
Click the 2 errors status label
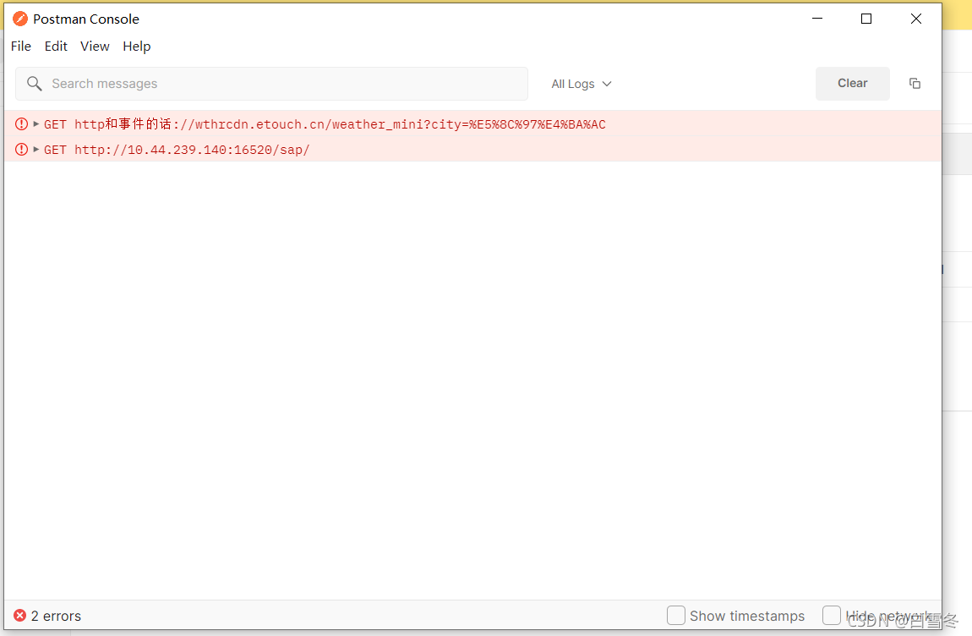click(x=56, y=617)
